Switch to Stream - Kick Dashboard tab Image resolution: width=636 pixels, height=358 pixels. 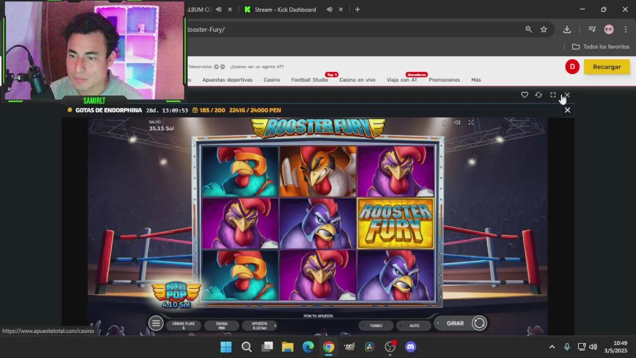click(x=285, y=9)
